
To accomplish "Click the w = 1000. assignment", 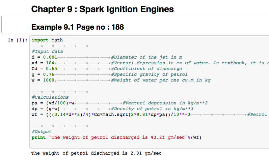I will [44, 80].
